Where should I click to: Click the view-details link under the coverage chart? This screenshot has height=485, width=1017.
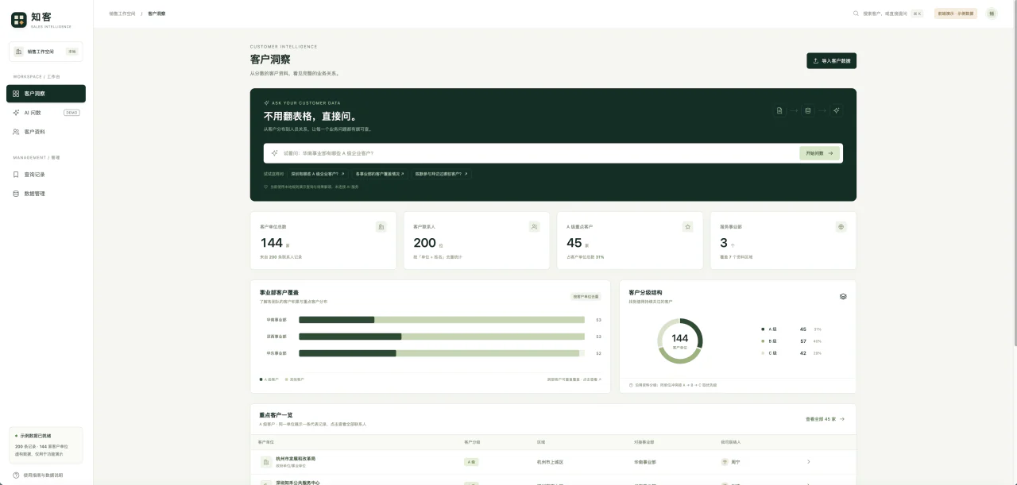pyautogui.click(x=574, y=379)
